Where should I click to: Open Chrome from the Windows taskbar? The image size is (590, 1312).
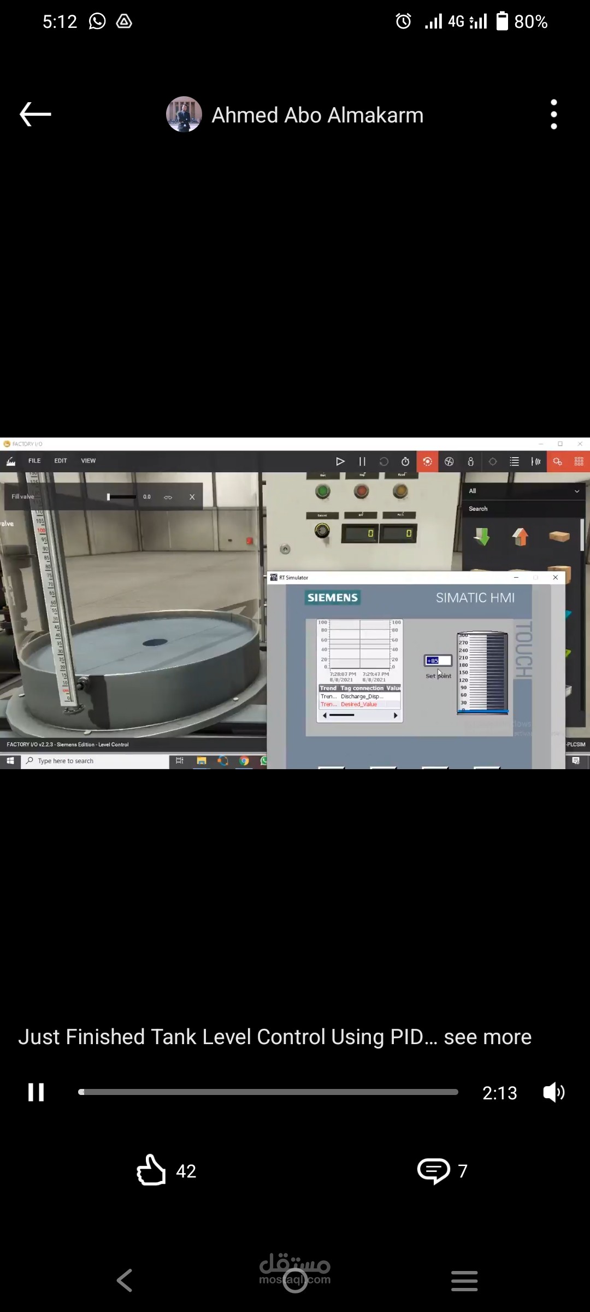(x=244, y=760)
